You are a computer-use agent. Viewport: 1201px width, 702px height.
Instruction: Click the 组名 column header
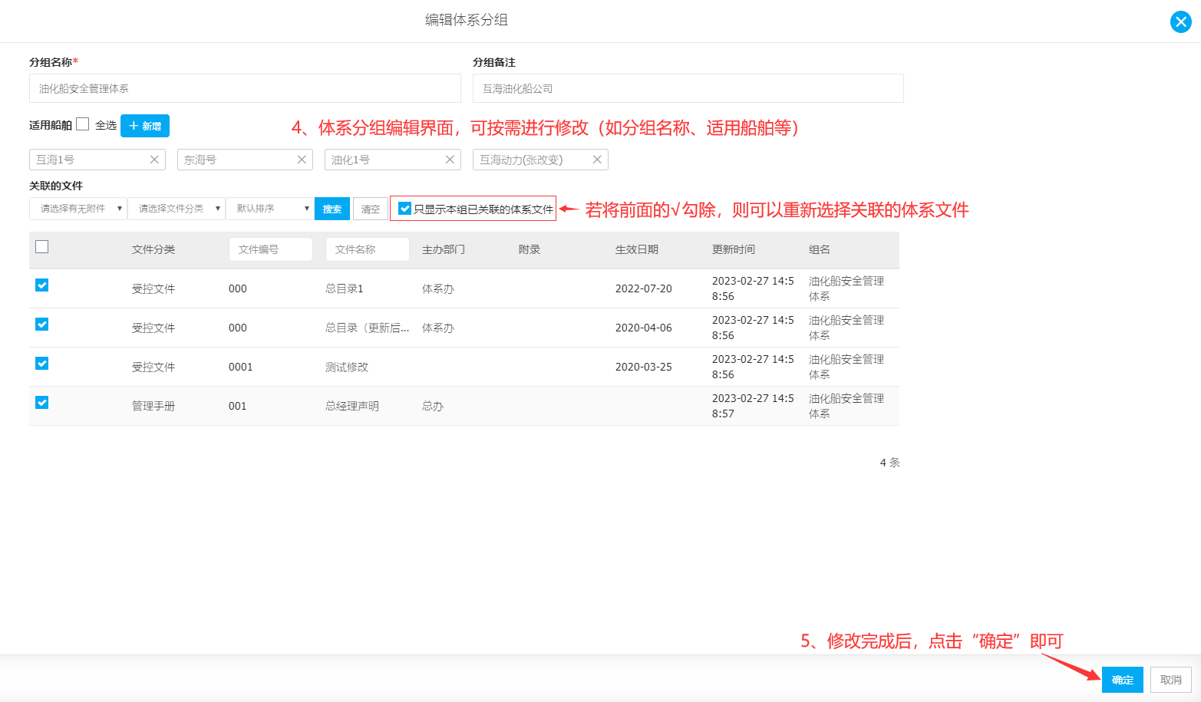click(x=820, y=249)
